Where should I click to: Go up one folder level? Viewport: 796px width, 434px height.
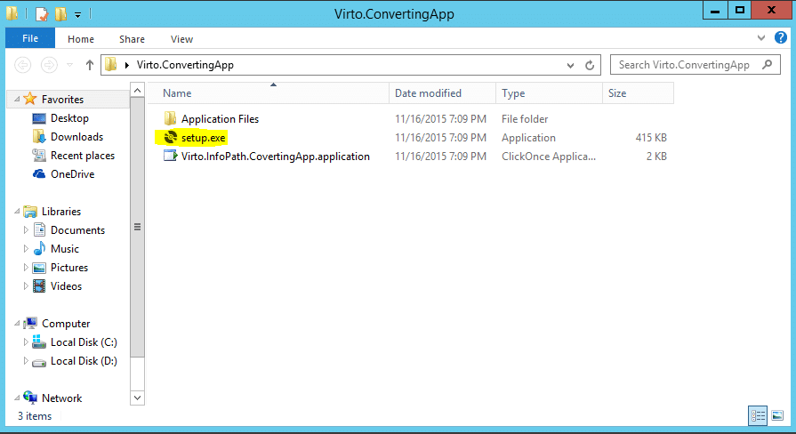click(x=90, y=65)
